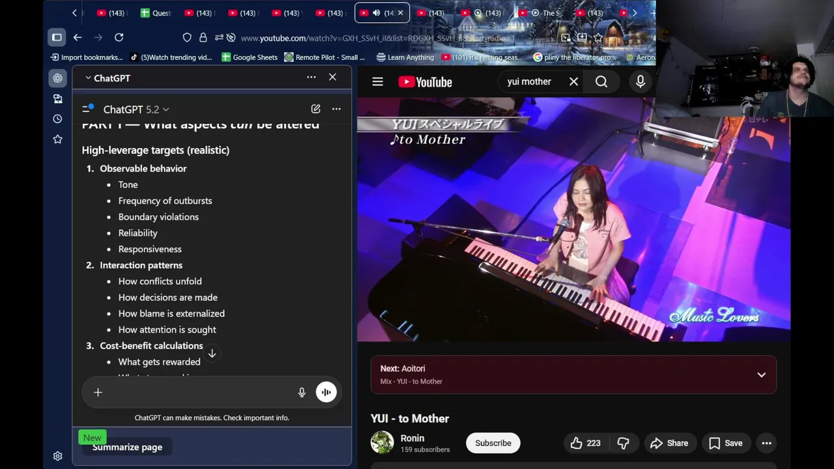Screen dimensions: 834x469
Task: Open the YouTube hamburger guide menu
Action: [378, 82]
